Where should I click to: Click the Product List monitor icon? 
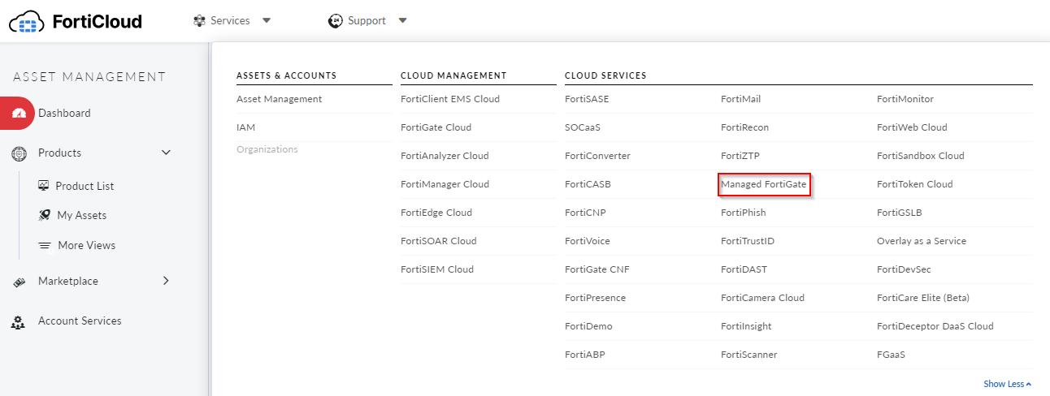pyautogui.click(x=44, y=186)
